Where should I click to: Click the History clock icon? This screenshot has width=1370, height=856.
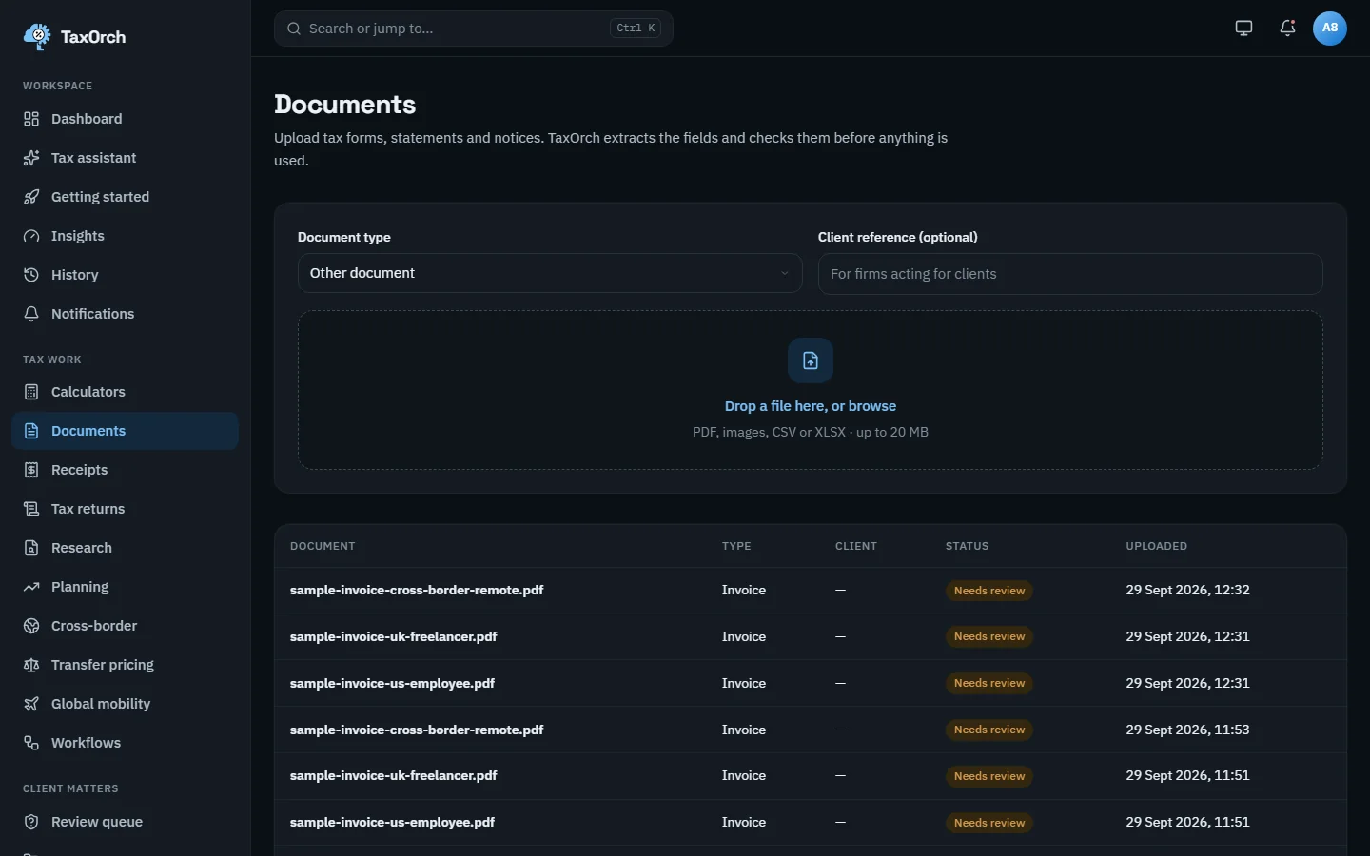[x=31, y=275]
